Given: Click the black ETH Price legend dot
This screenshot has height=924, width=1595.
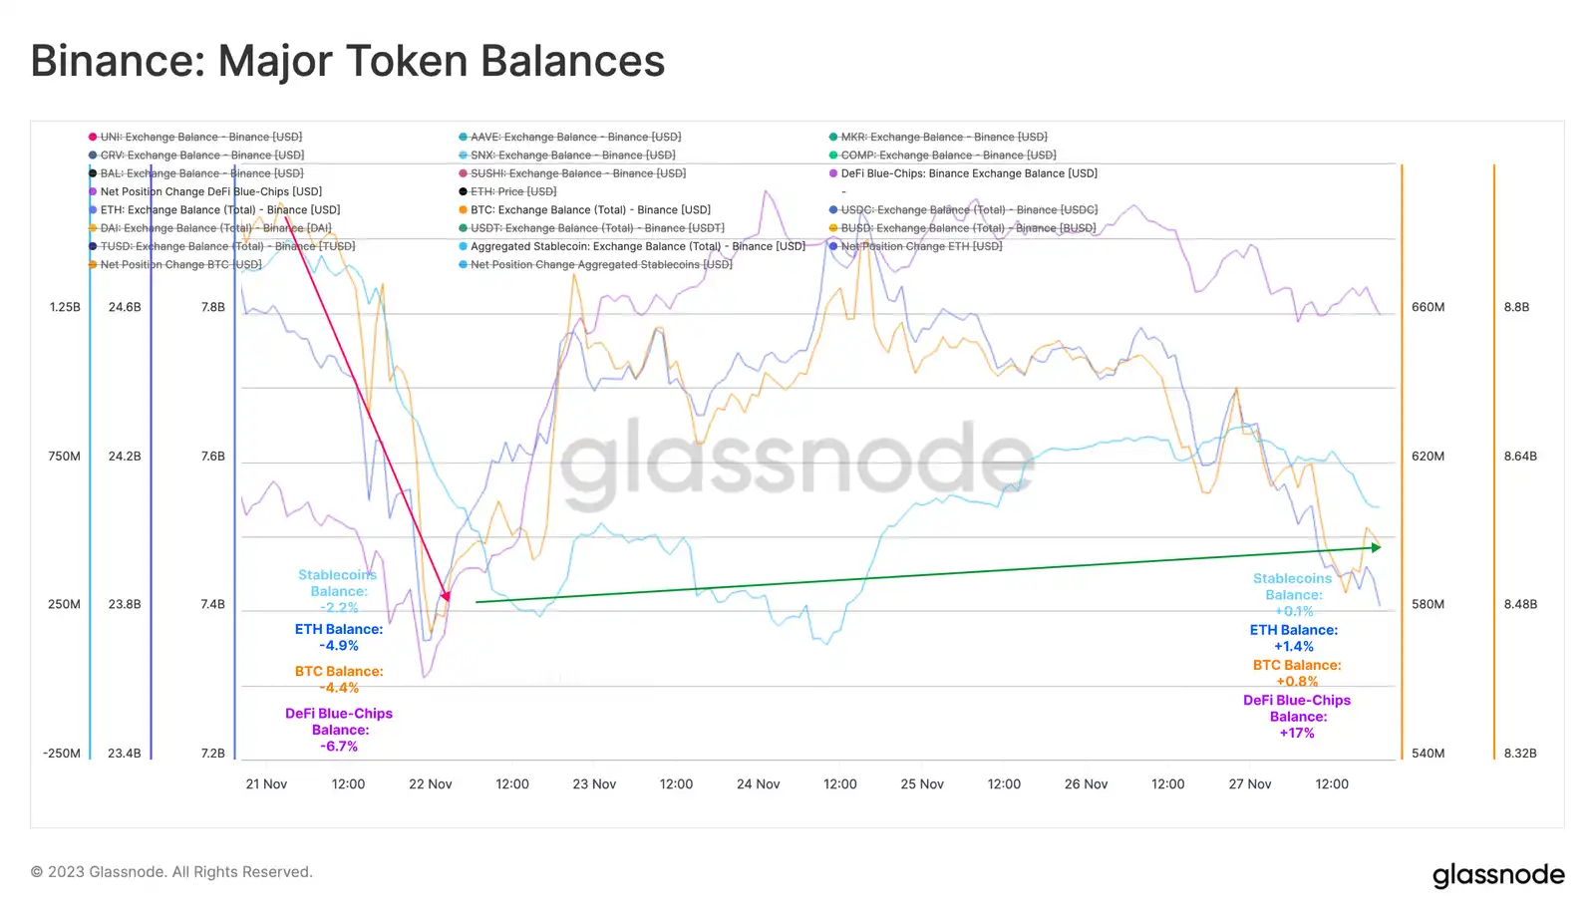Looking at the screenshot, I should (463, 191).
